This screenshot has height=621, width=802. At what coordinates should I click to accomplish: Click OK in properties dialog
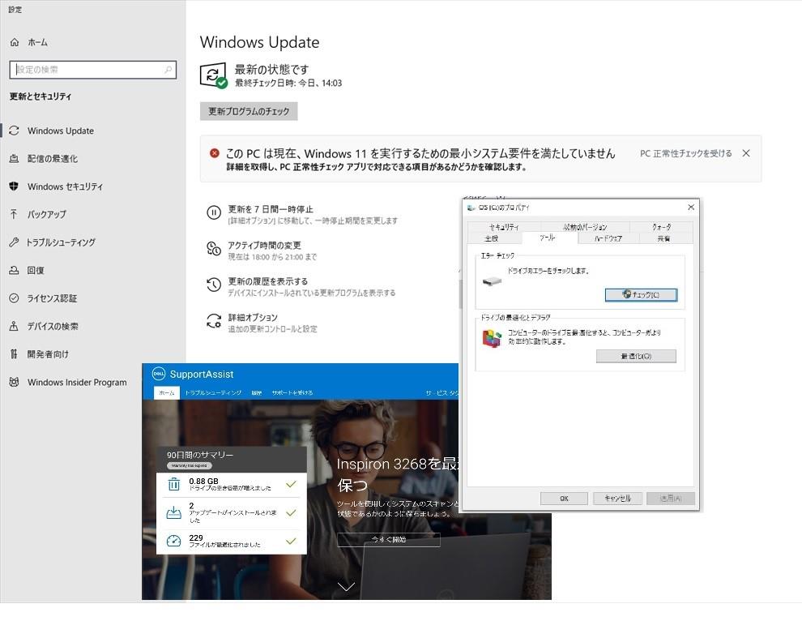pos(564,498)
